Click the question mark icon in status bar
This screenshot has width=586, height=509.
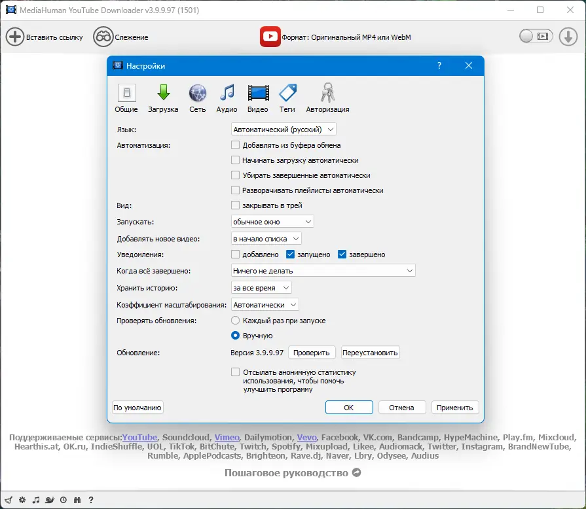pyautogui.click(x=91, y=500)
